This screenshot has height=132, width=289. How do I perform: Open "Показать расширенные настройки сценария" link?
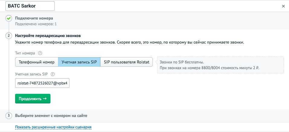(53, 127)
